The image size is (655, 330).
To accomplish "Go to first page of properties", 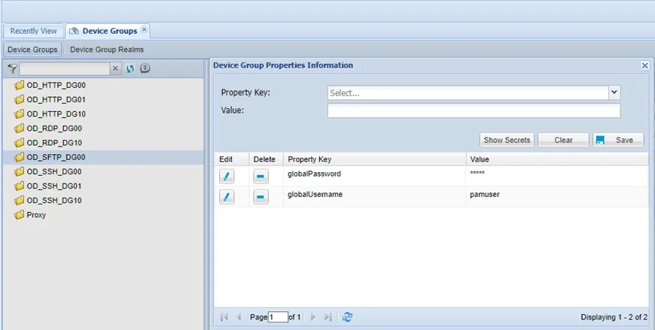I will (224, 317).
